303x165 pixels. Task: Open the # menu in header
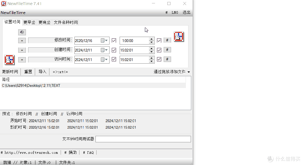click(x=167, y=13)
